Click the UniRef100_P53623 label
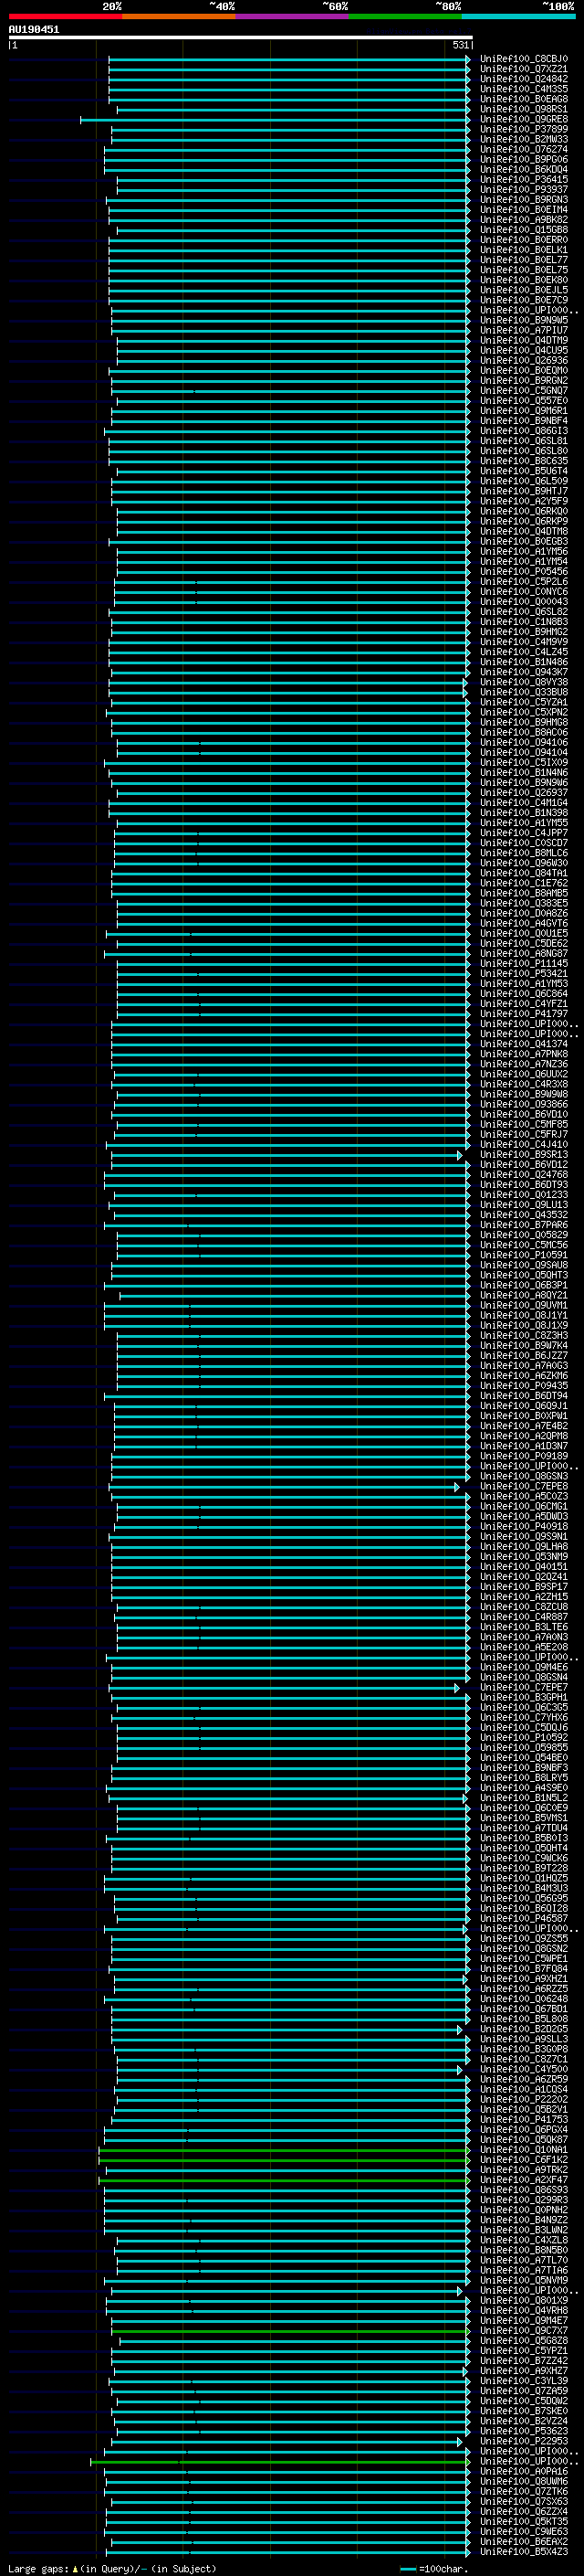This screenshot has width=584, height=2576. [x=523, y=2432]
